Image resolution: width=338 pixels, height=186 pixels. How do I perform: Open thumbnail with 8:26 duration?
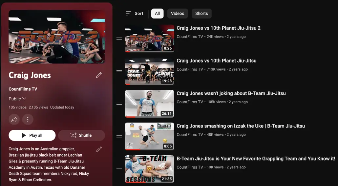coord(149,39)
